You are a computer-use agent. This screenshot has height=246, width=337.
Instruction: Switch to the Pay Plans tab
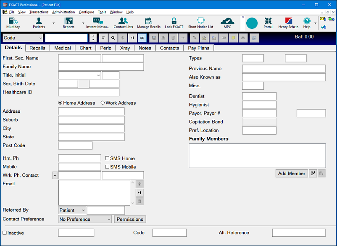[199, 48]
